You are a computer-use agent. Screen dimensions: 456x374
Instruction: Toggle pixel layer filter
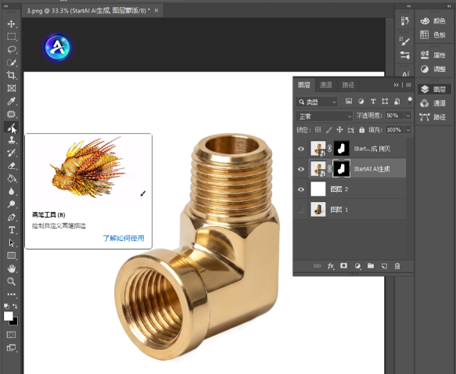[x=349, y=101]
